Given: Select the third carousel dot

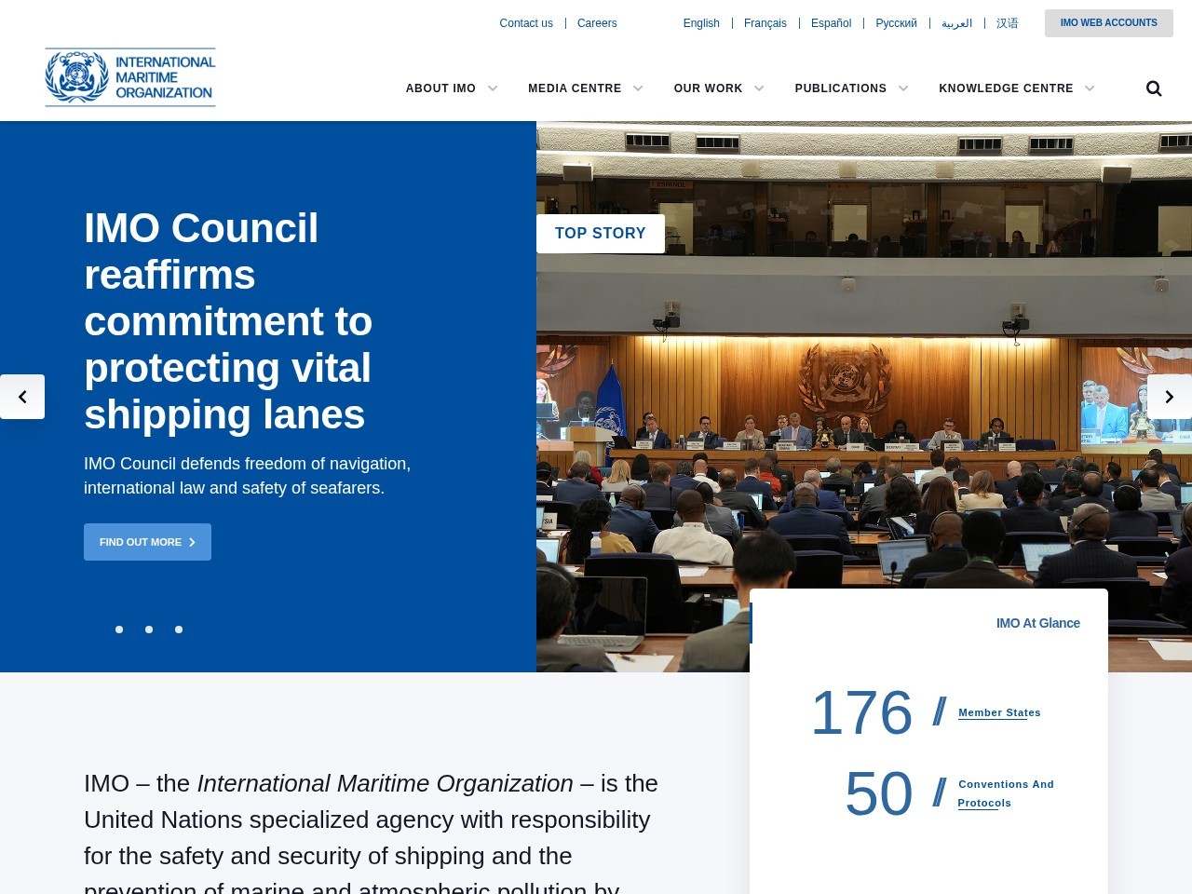Looking at the screenshot, I should (x=179, y=630).
